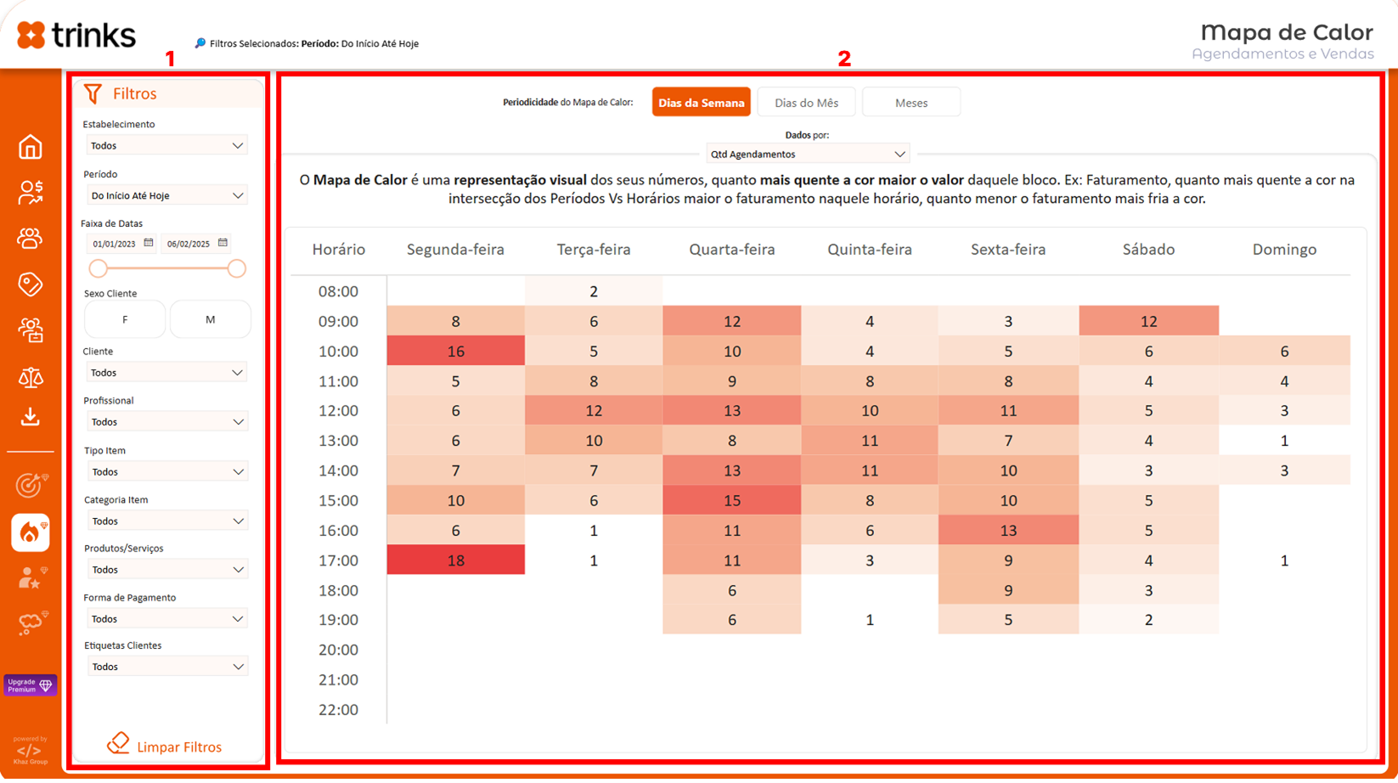The width and height of the screenshot is (1398, 783).
Task: Open the Qtd Agendamentos data dropdown
Action: coord(807,155)
